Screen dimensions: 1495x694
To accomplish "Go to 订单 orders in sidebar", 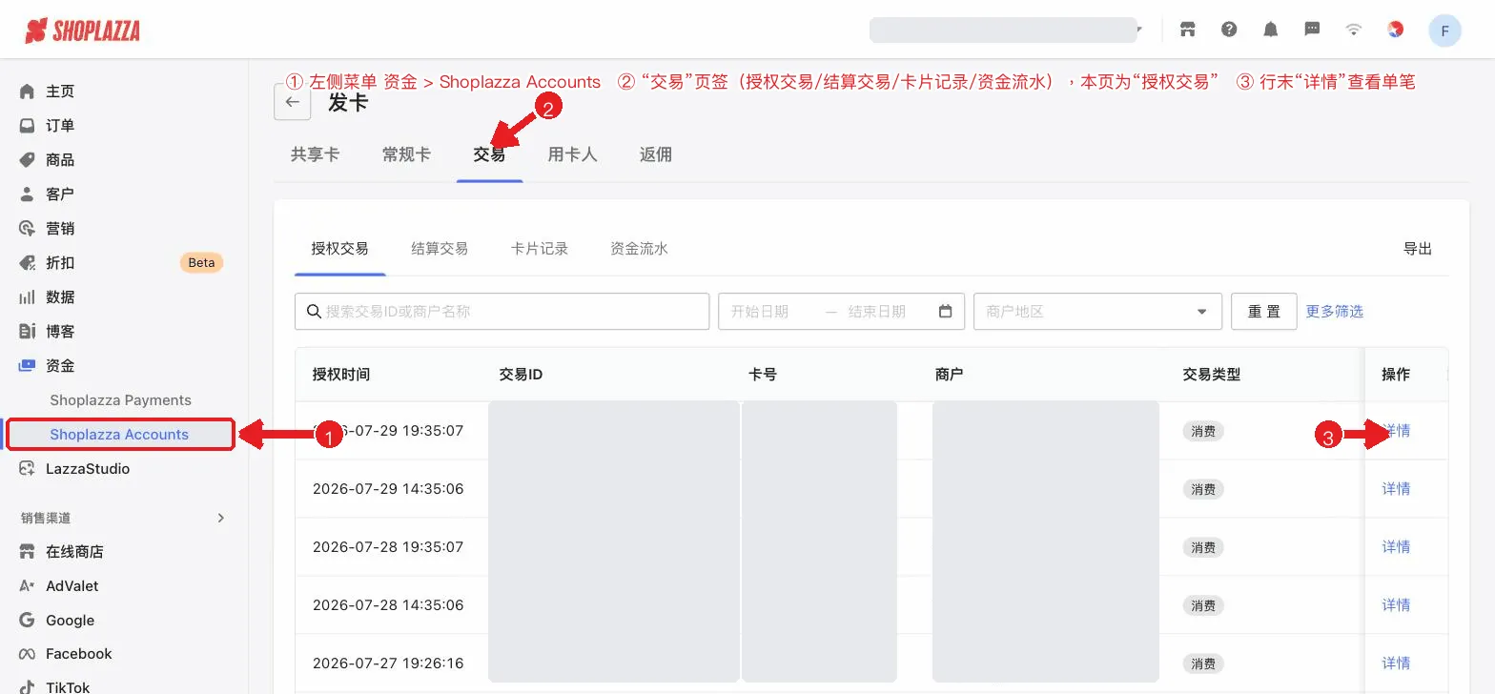I will [60, 126].
